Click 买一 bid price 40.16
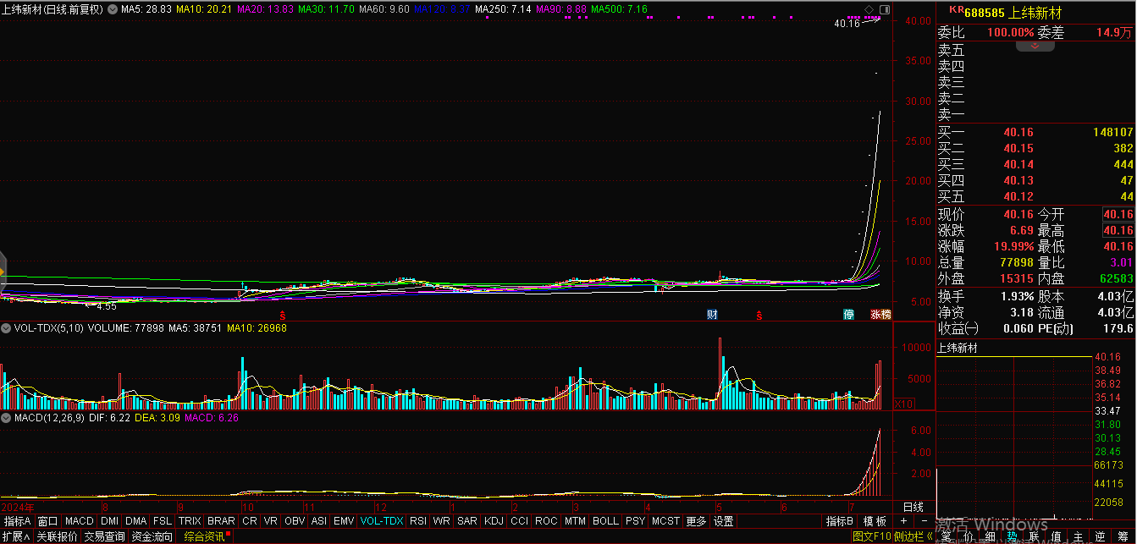Screen dimensions: 1137x544 click(1018, 132)
